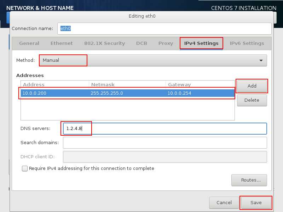Focus the DNS servers input field
Viewport: 283px width, 212px height.
165,129
